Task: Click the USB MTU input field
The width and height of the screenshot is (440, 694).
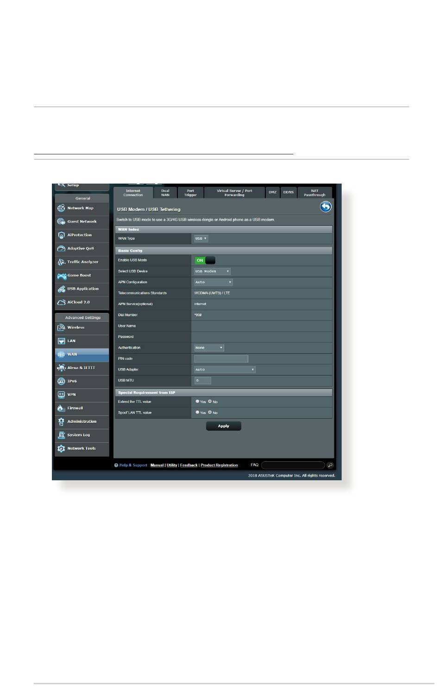Action: (202, 381)
